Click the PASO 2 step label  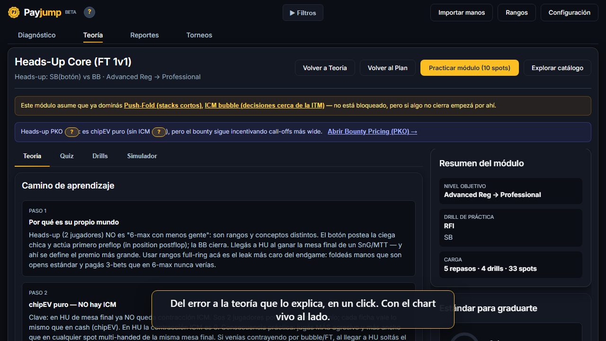38,293
